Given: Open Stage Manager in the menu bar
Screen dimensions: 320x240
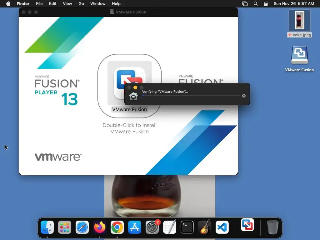Looking at the screenshot, I should point(245,4).
